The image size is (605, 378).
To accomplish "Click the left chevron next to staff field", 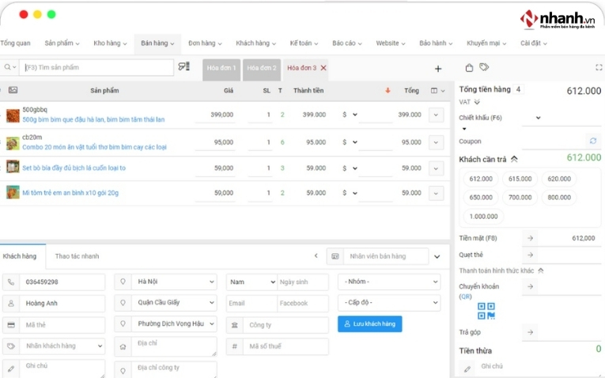I will pos(316,255).
